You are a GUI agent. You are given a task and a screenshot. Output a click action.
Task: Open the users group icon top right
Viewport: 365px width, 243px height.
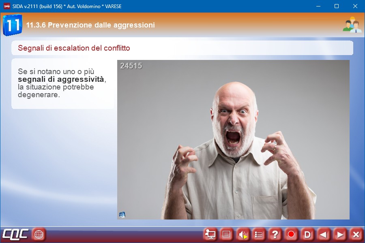click(x=352, y=25)
